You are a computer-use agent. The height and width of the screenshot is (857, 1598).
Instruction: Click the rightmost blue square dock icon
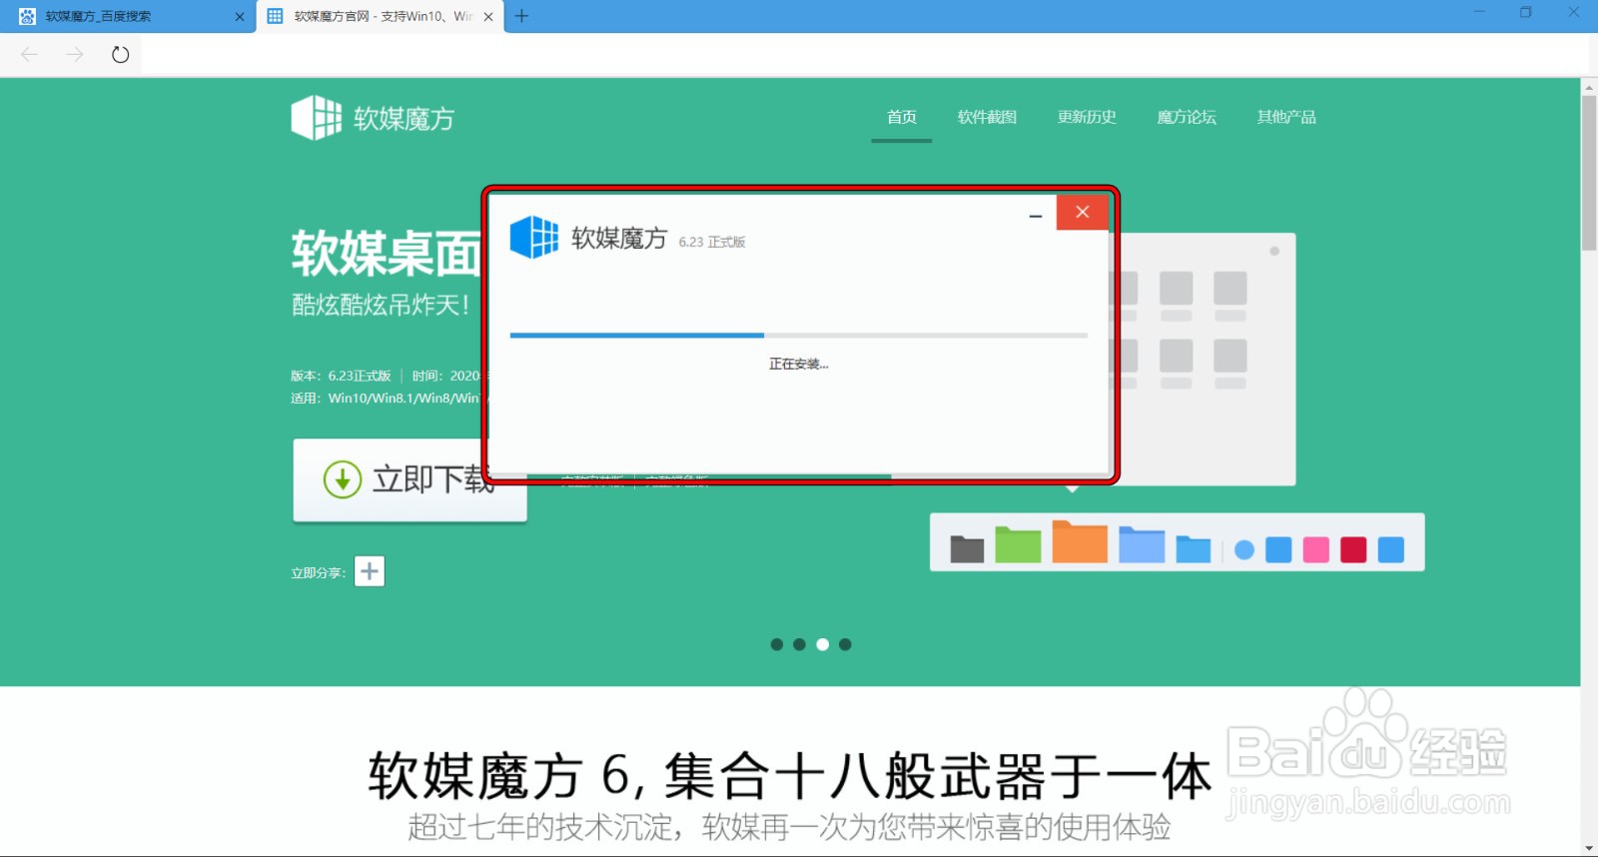tap(1391, 549)
